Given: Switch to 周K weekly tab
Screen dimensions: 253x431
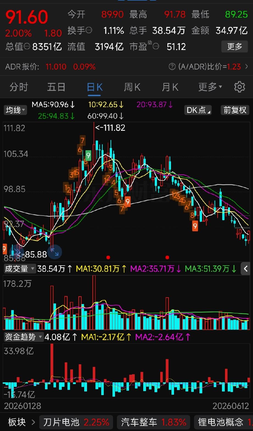Looking at the screenshot, I should coord(132,87).
